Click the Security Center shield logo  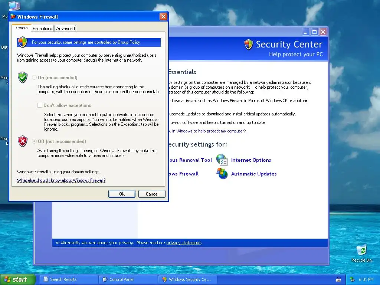click(x=249, y=45)
